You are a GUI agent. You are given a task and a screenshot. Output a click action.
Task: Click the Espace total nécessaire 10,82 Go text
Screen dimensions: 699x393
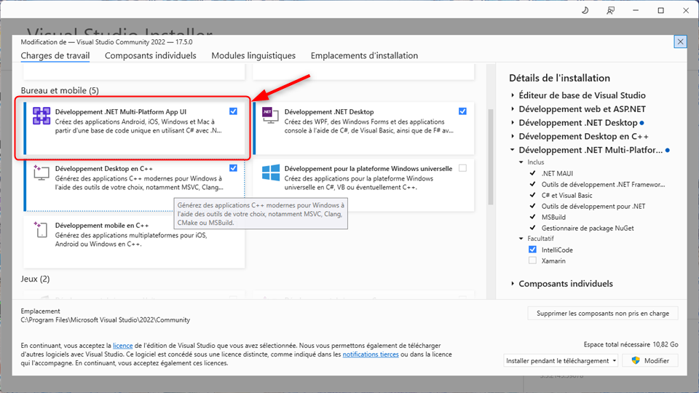pyautogui.click(x=631, y=344)
